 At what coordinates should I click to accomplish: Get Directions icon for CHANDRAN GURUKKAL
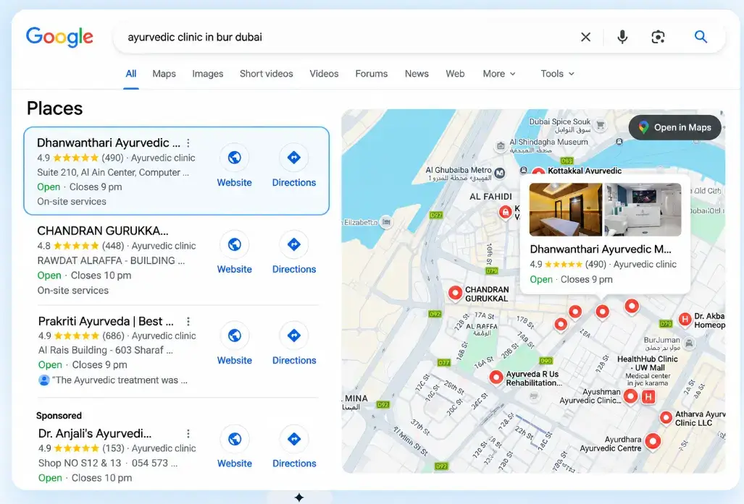(294, 244)
